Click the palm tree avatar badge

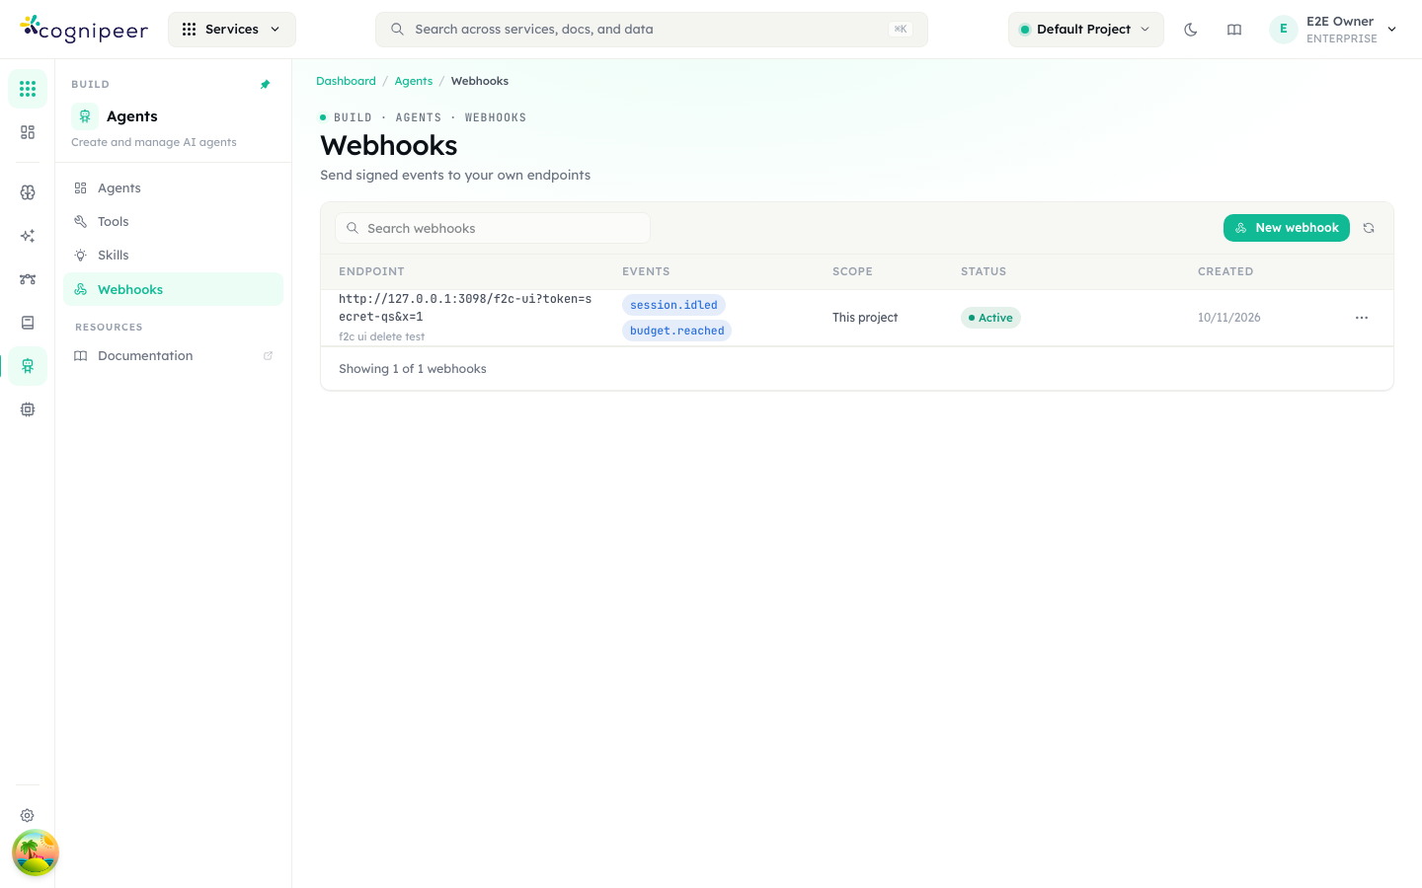tap(36, 852)
